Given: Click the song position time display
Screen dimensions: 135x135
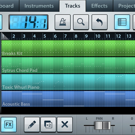Looking at the screenshot, I should coord(28,22).
